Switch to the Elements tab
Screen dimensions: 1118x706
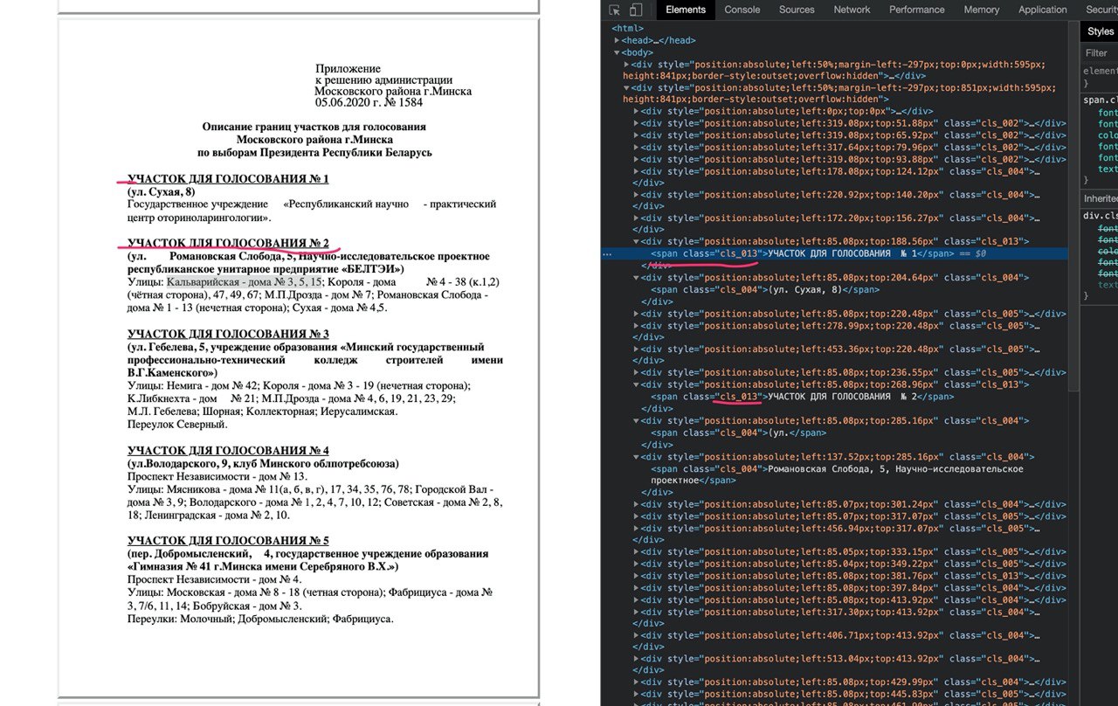(686, 10)
